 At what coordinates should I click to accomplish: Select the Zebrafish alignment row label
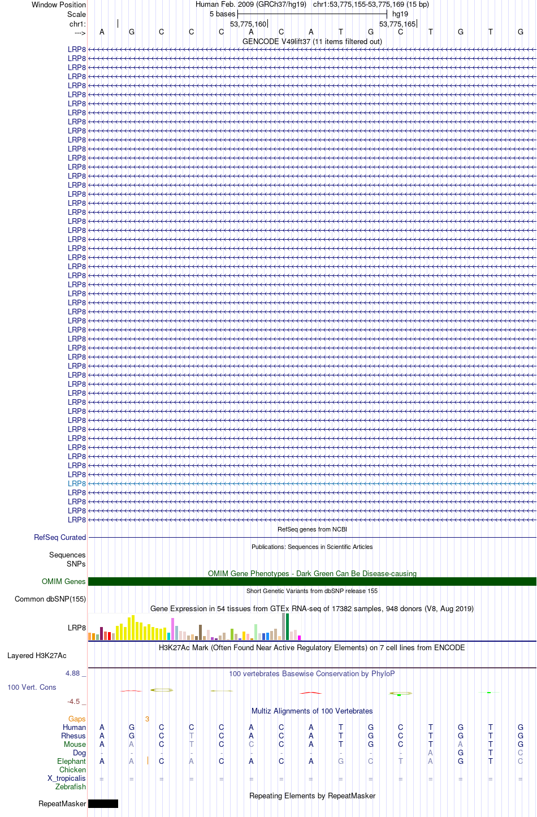point(71,787)
